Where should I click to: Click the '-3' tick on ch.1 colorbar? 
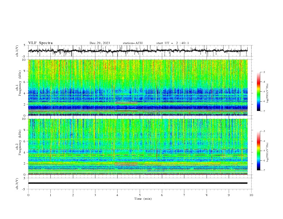264,72
